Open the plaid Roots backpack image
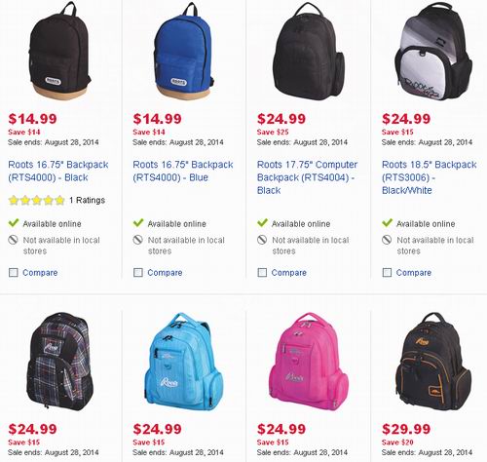Screen dimensions: 487x462 coord(59,362)
